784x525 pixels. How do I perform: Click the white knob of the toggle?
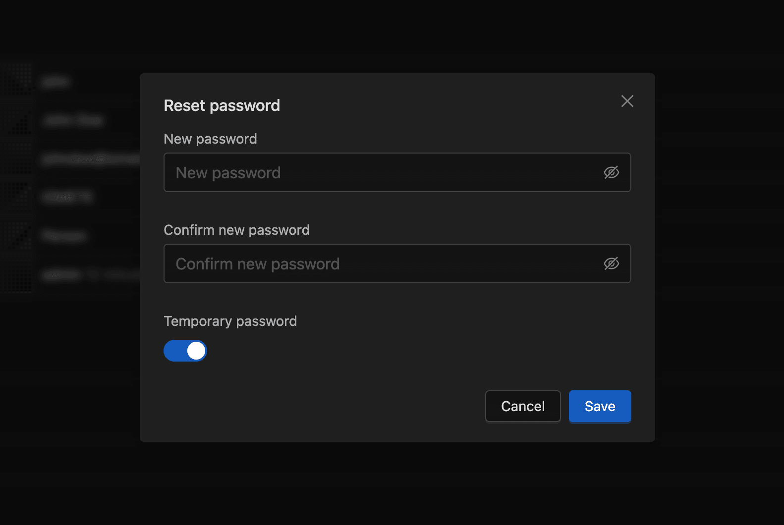(196, 351)
